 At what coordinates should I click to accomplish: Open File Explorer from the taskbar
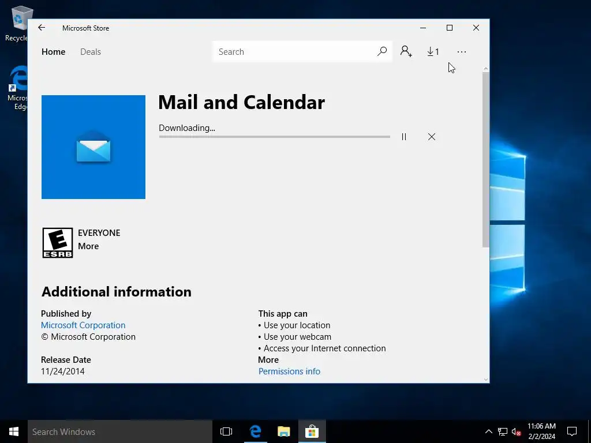click(x=283, y=431)
